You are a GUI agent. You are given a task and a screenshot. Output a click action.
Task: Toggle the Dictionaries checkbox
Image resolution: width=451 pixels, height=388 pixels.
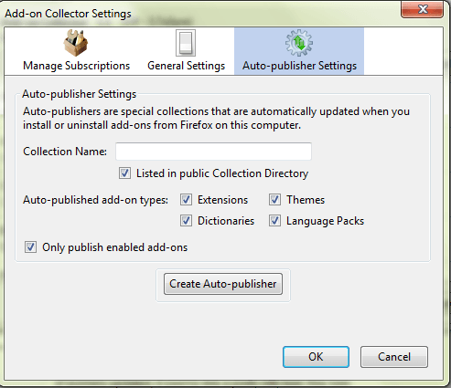point(186,221)
